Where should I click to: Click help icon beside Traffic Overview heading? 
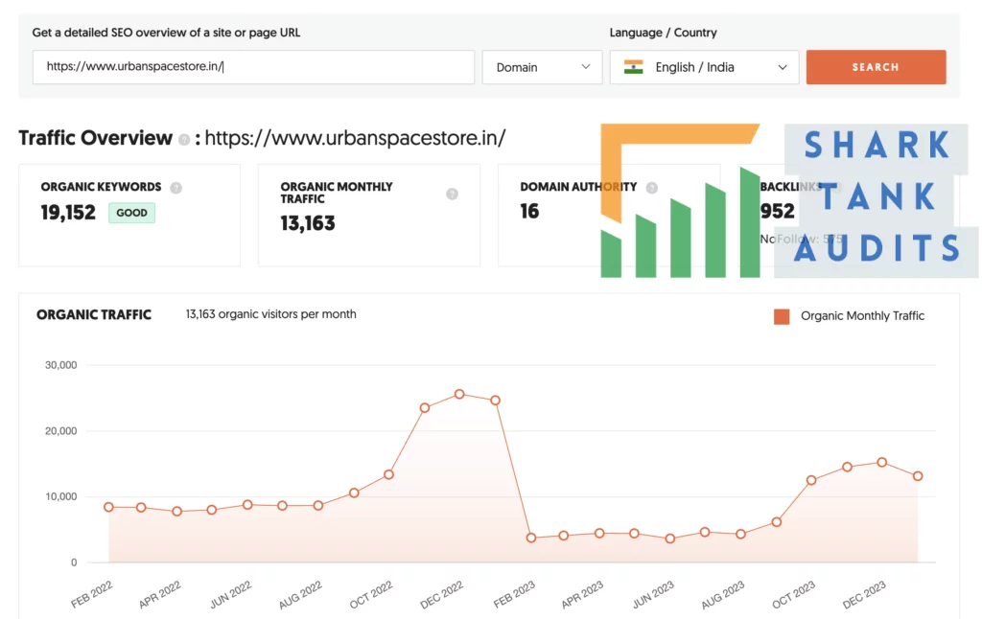point(183,140)
